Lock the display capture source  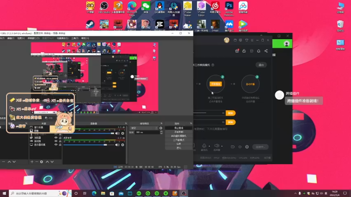point(60,144)
